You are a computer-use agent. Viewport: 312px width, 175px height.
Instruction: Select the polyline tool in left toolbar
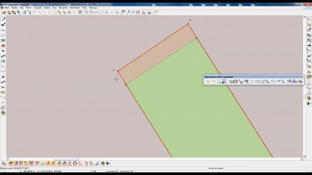[x=3, y=35]
